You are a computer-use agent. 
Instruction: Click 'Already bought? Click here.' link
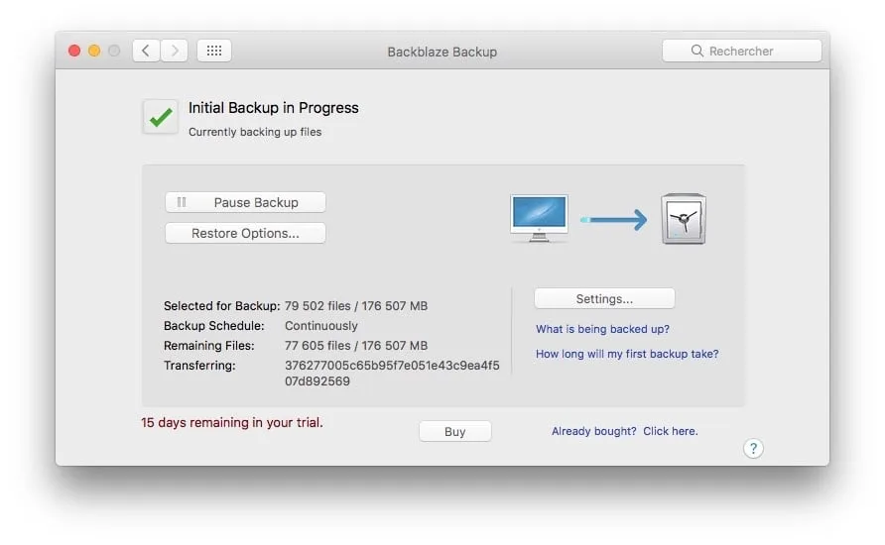(625, 431)
